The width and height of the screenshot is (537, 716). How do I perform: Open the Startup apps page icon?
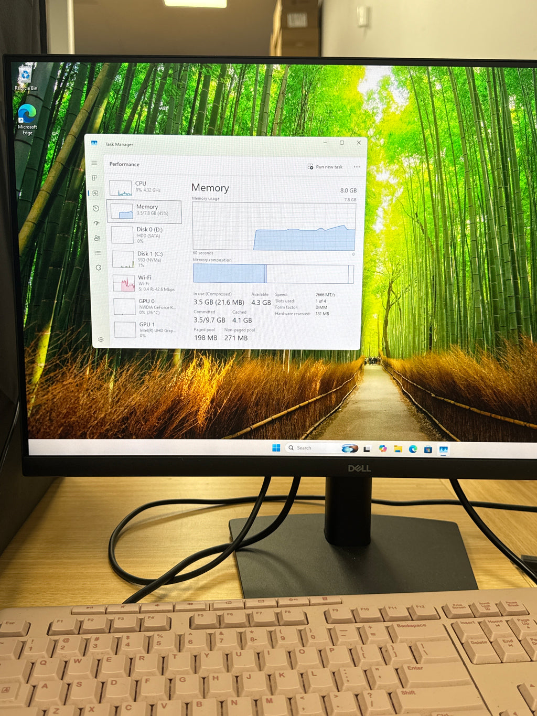point(96,223)
